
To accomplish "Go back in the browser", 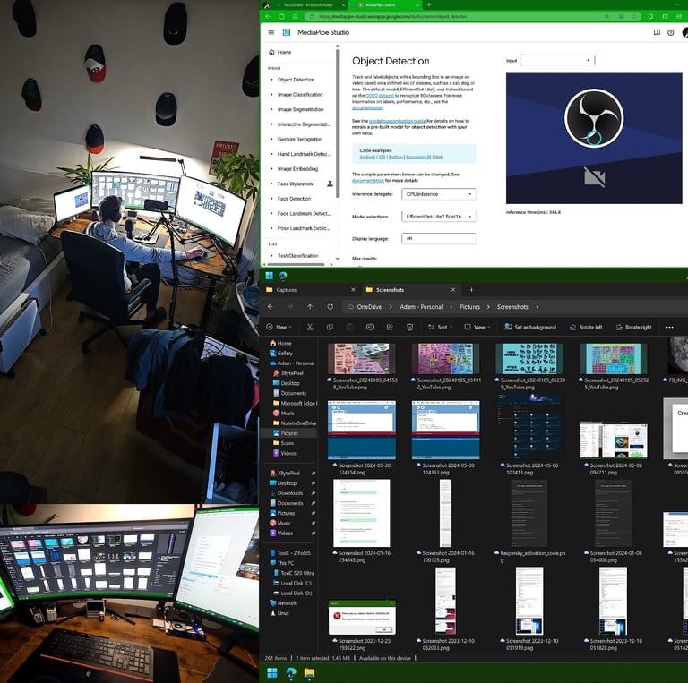I will pyautogui.click(x=268, y=16).
